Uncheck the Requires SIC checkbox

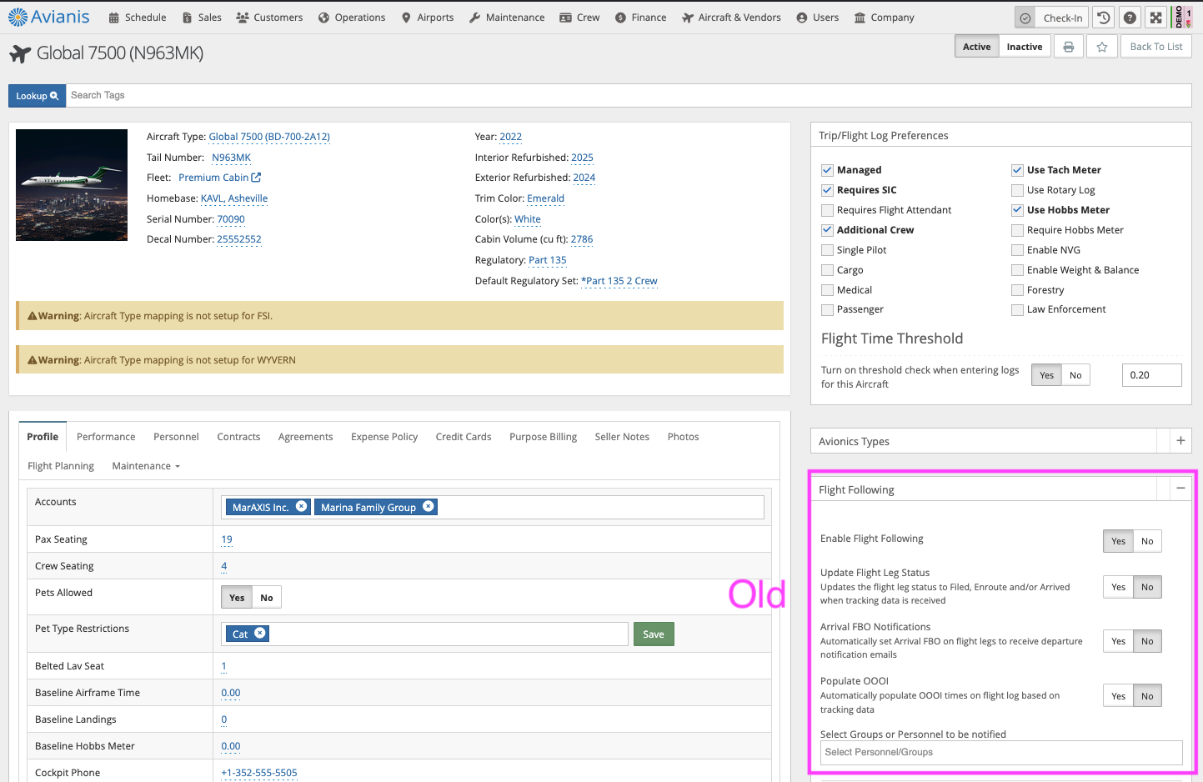pos(827,190)
